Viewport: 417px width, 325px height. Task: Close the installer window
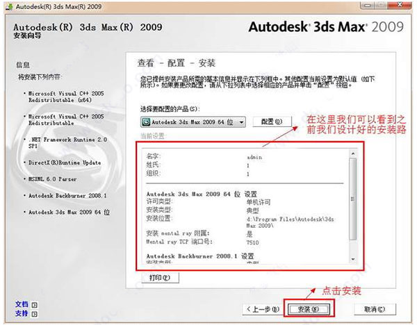coord(400,5)
